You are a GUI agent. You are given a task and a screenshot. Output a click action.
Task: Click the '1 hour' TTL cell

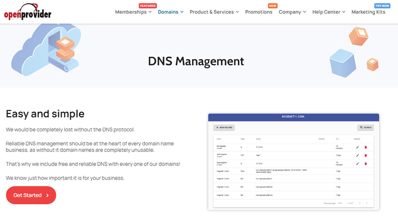pos(339,155)
